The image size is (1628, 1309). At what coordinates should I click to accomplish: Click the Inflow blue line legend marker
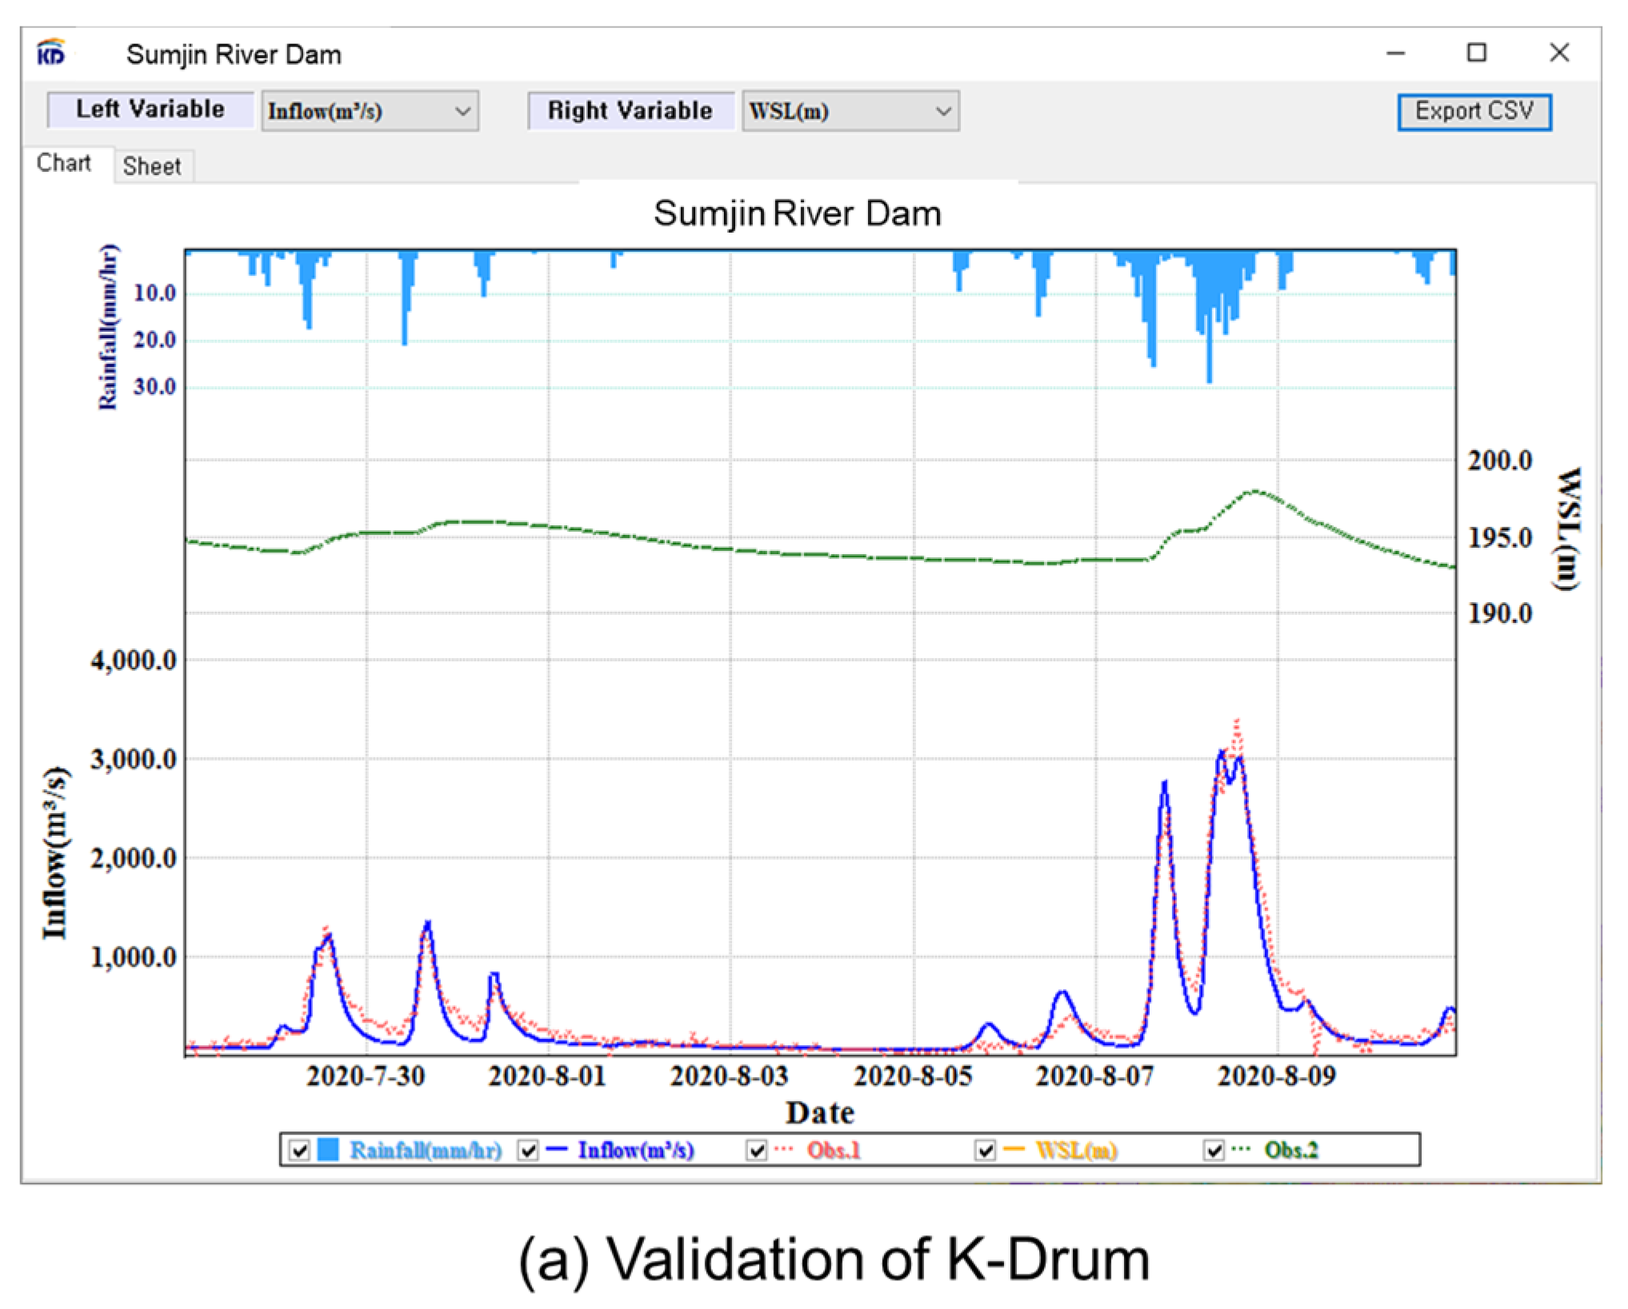point(557,1150)
